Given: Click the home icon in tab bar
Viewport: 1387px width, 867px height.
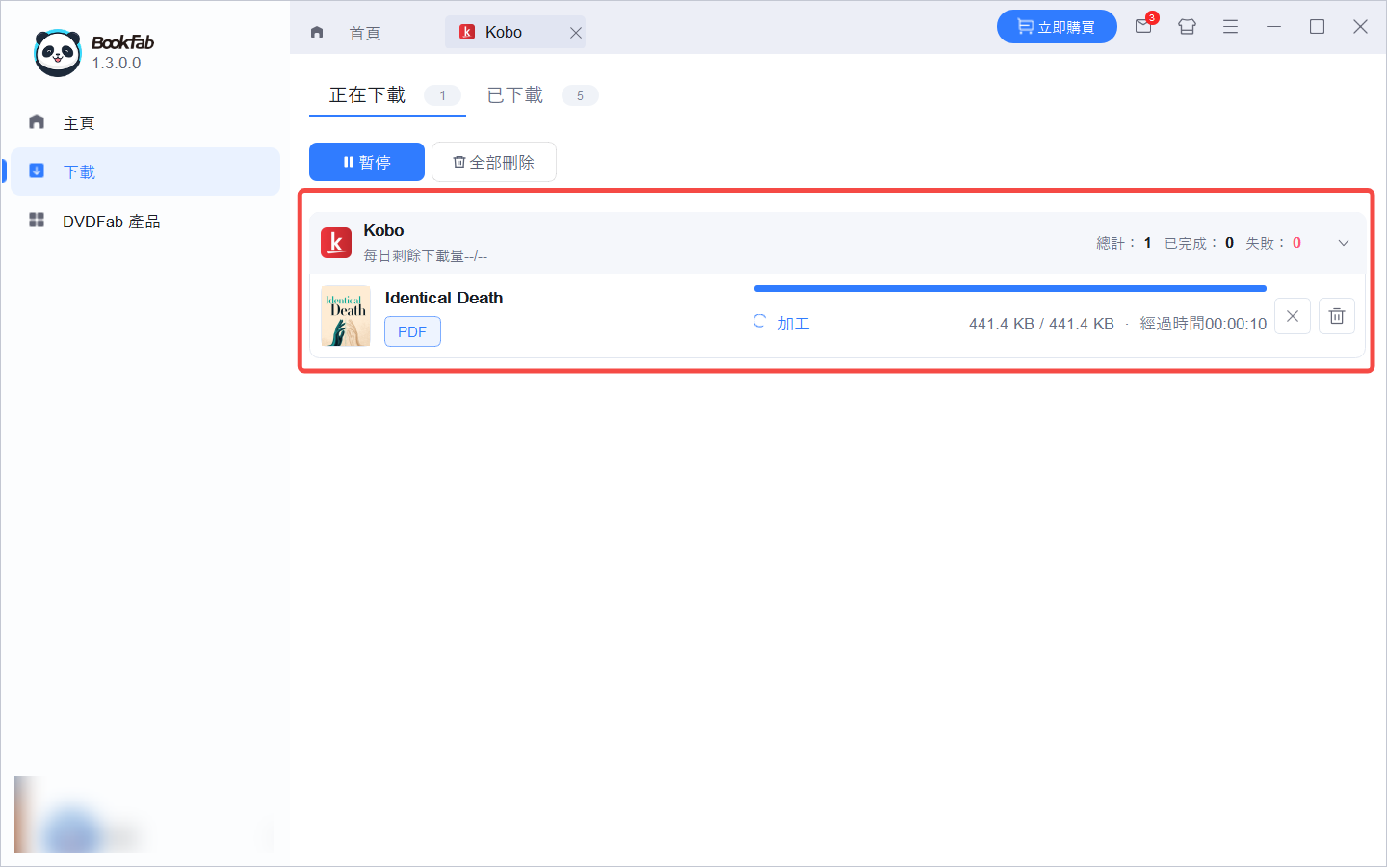Looking at the screenshot, I should (317, 32).
